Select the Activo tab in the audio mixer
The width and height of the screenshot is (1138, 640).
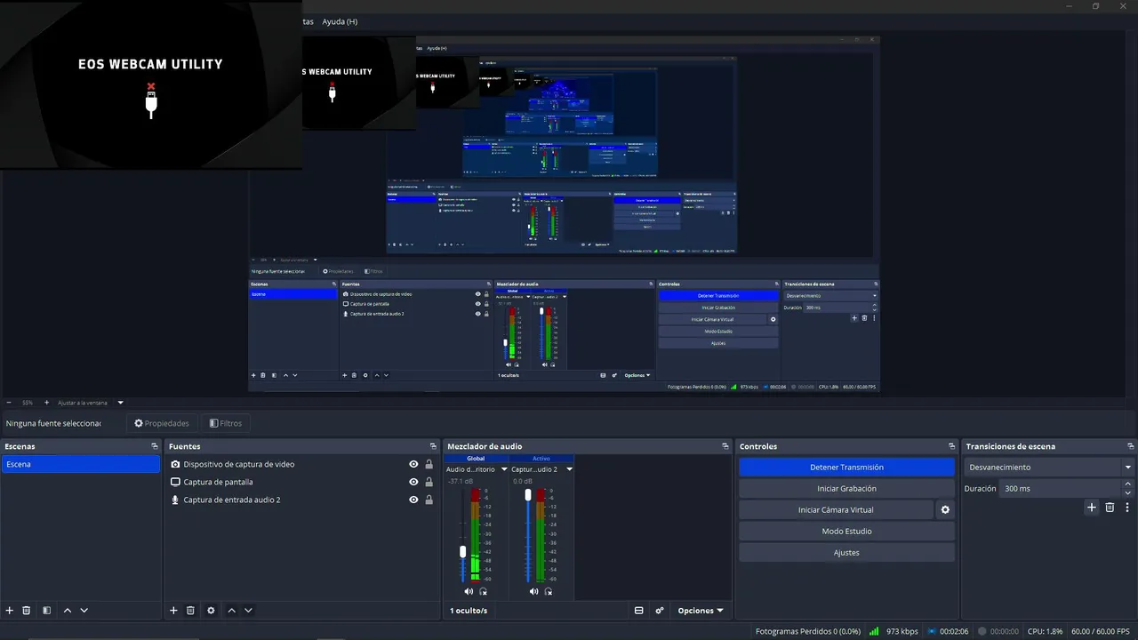(x=541, y=459)
